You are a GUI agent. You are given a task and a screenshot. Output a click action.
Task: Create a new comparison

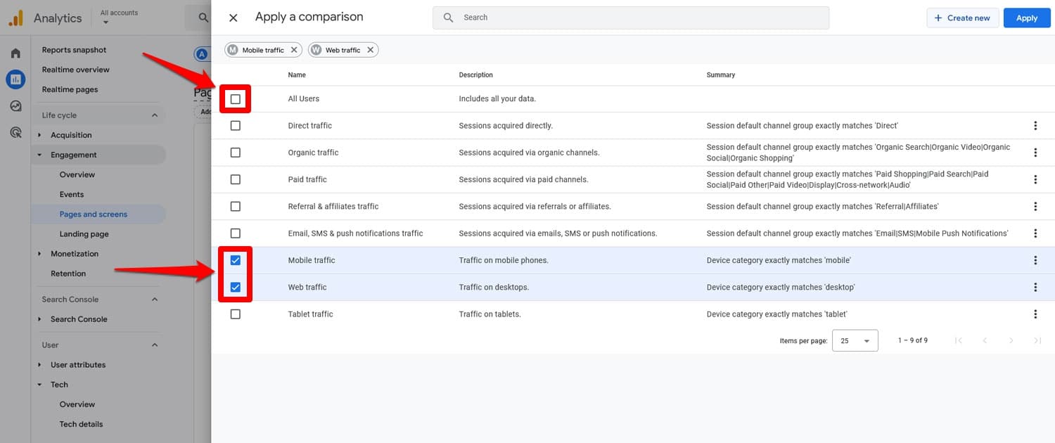(x=962, y=17)
